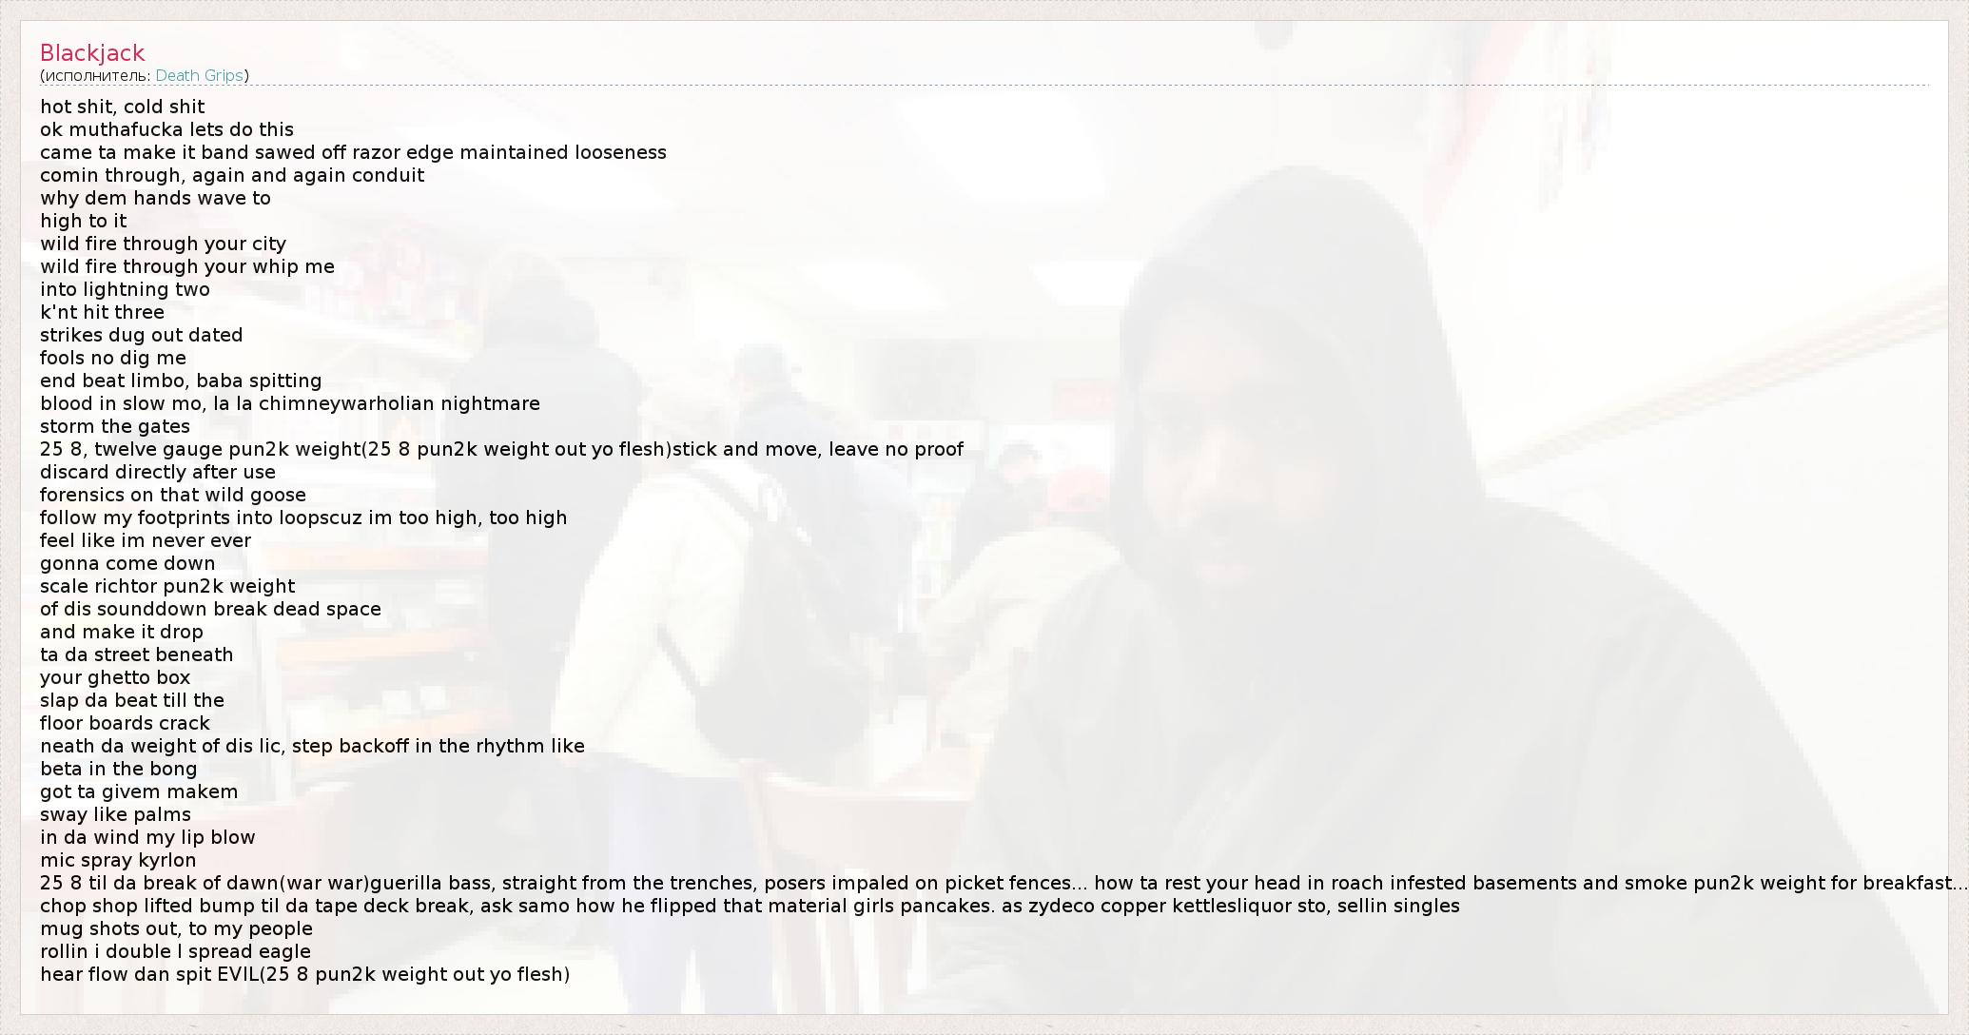Click the line "storm the gates"
Image resolution: width=1969 pixels, height=1035 pixels.
(x=115, y=426)
